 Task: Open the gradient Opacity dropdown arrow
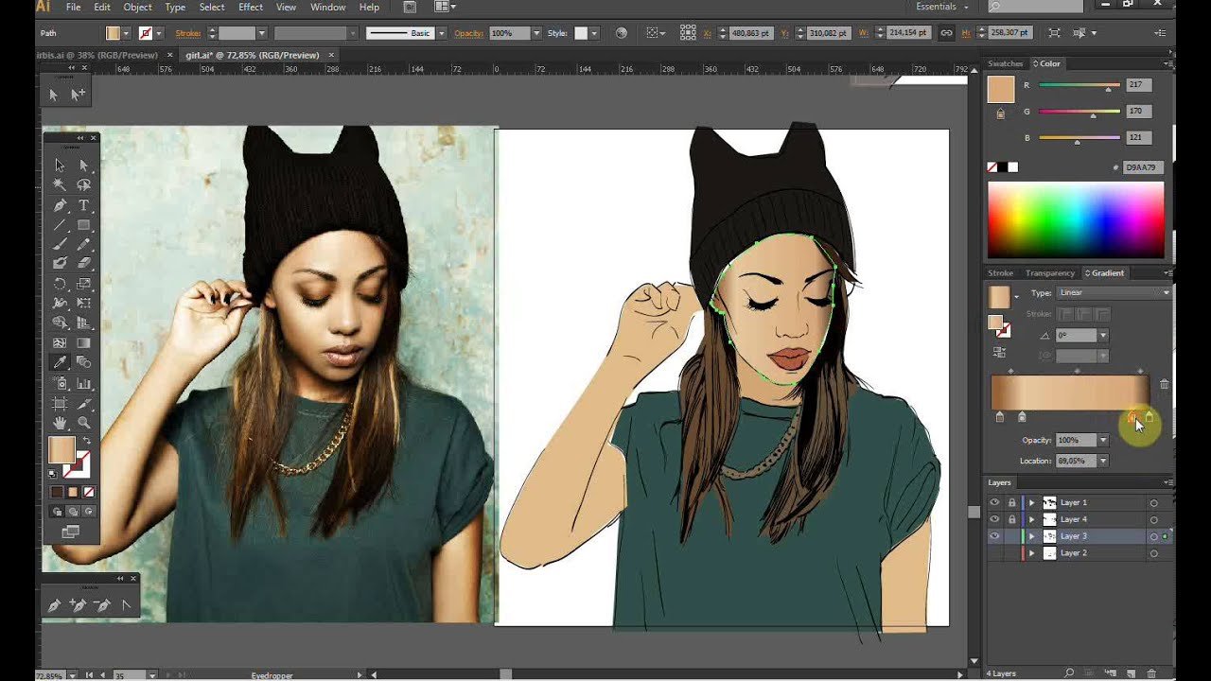coord(1103,440)
